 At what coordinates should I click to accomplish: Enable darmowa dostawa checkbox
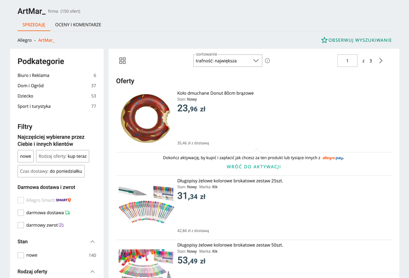point(21,213)
